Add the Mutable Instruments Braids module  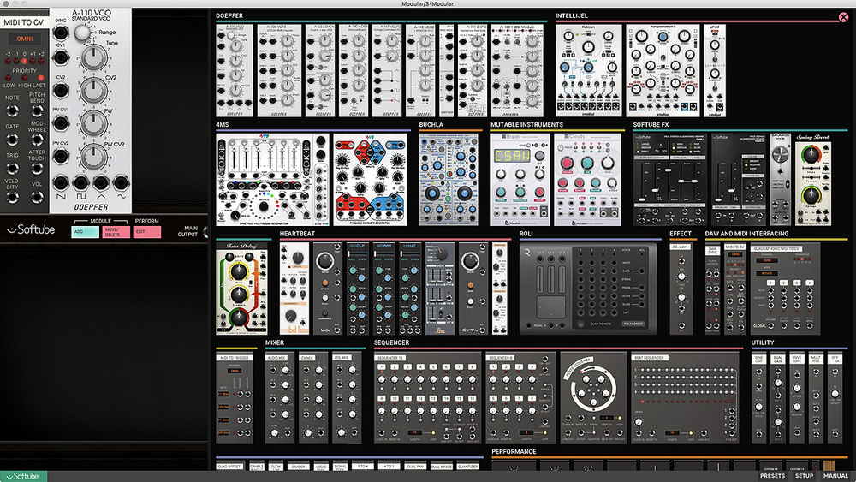pos(520,180)
